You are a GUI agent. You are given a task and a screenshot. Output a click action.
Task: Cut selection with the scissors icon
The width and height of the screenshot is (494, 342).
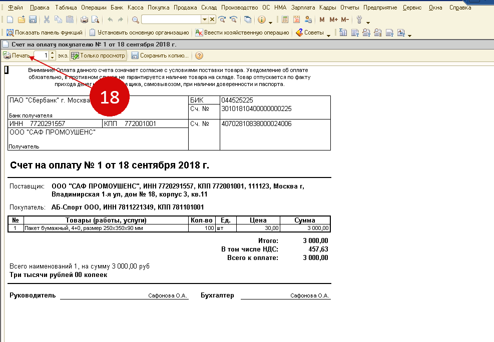coord(47,20)
